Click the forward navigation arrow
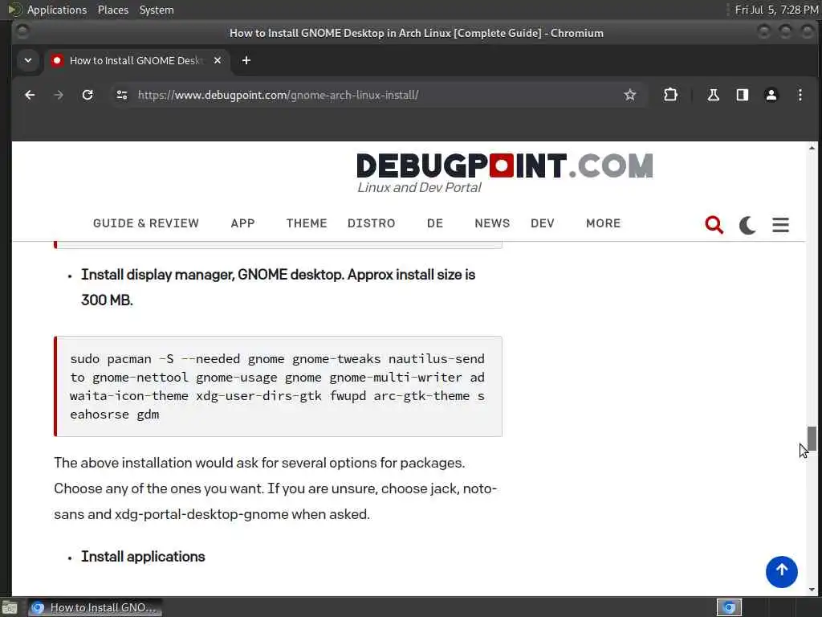 click(x=59, y=95)
